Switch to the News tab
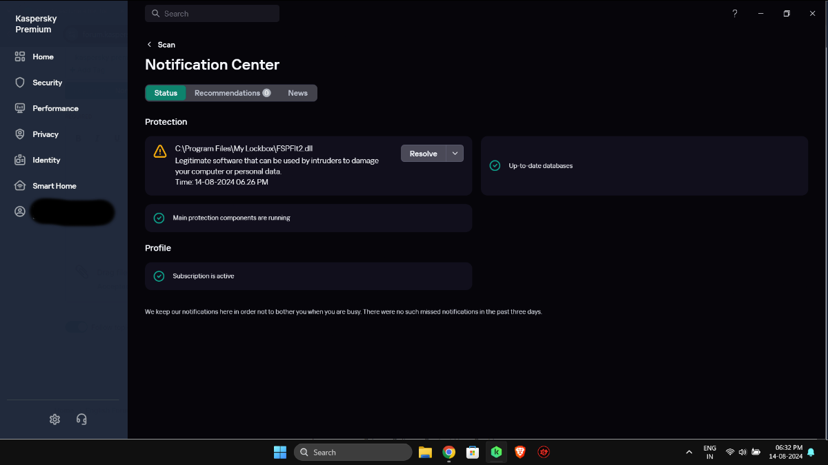Viewport: 828px width, 465px height. tap(297, 93)
